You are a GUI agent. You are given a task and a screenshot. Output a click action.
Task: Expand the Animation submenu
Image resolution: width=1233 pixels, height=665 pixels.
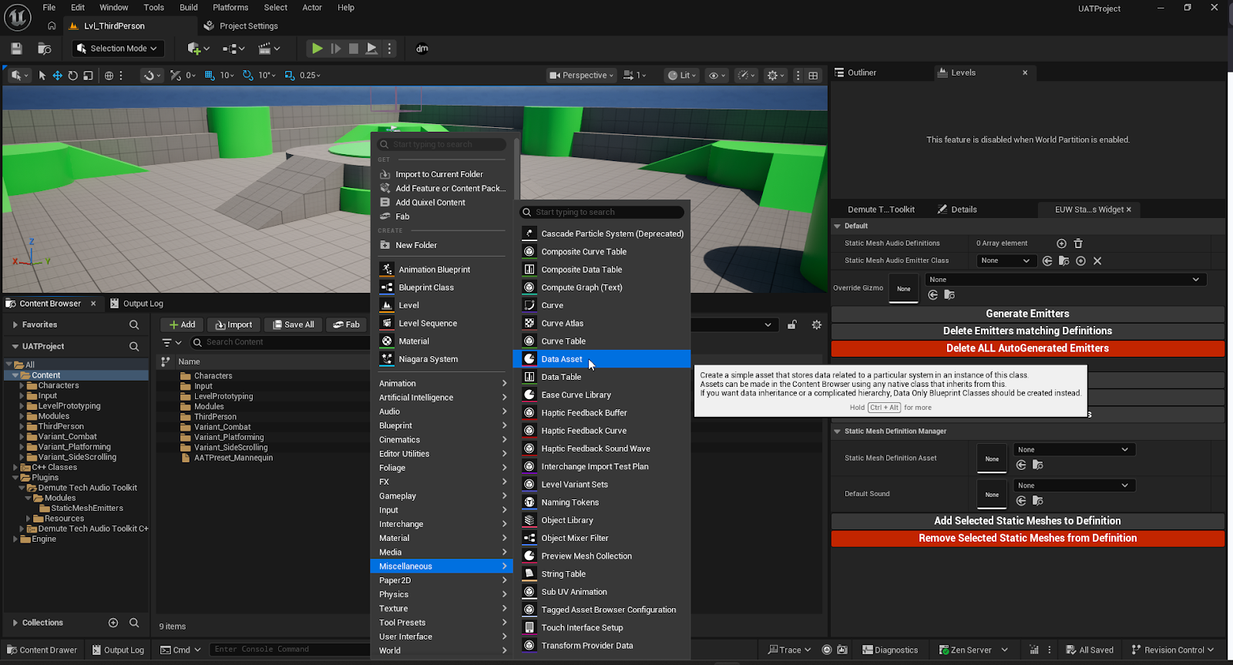click(x=442, y=383)
